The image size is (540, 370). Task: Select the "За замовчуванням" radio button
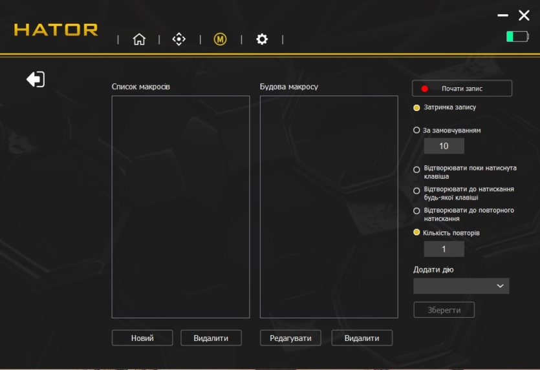click(x=416, y=130)
